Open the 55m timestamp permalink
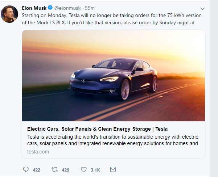Image resolution: width=218 pixels, height=177 pixels. click(x=90, y=8)
